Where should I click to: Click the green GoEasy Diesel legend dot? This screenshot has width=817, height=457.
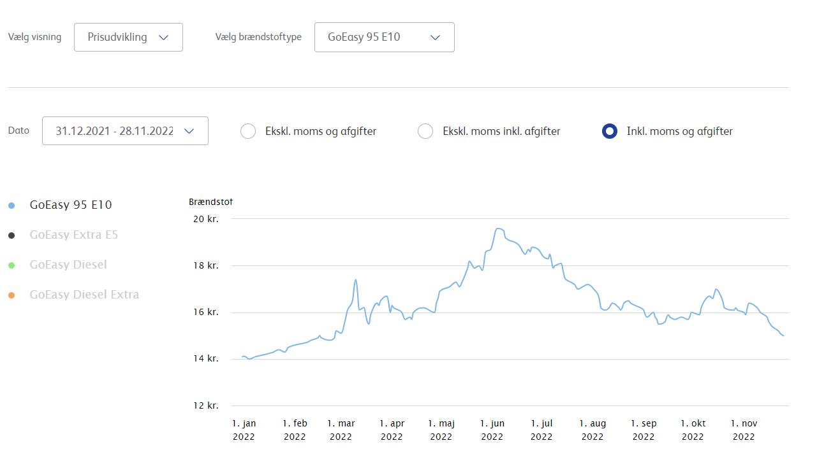[11, 265]
